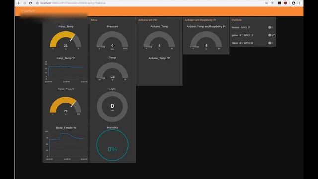Click the browser forward arrow
This screenshot has width=318, height=179.
click(x=25, y=3)
